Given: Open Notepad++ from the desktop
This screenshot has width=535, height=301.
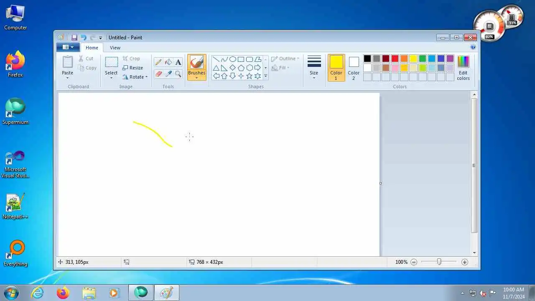Looking at the screenshot, I should [x=15, y=207].
